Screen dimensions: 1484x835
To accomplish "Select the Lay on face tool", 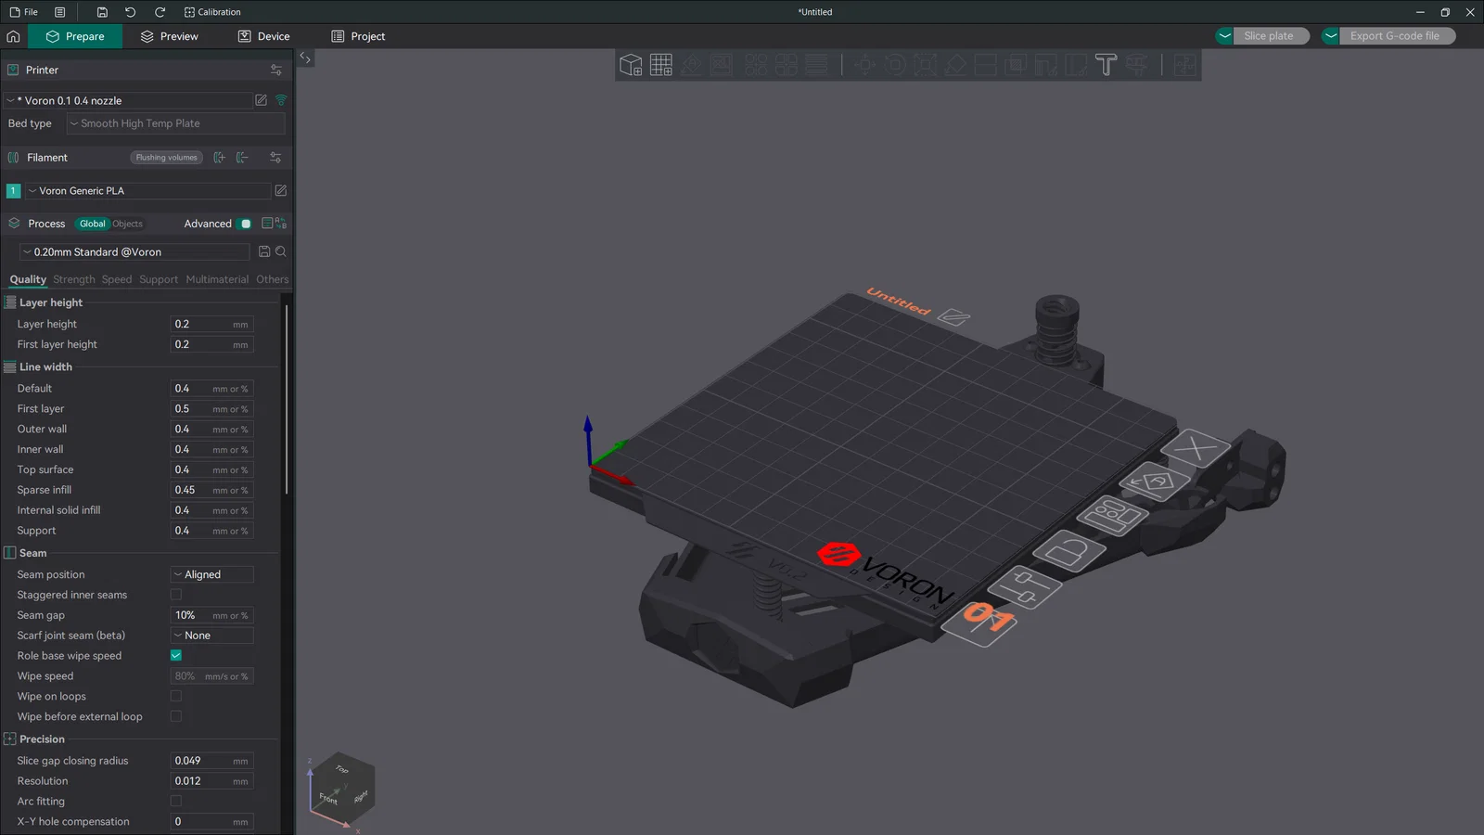I will [x=955, y=65].
